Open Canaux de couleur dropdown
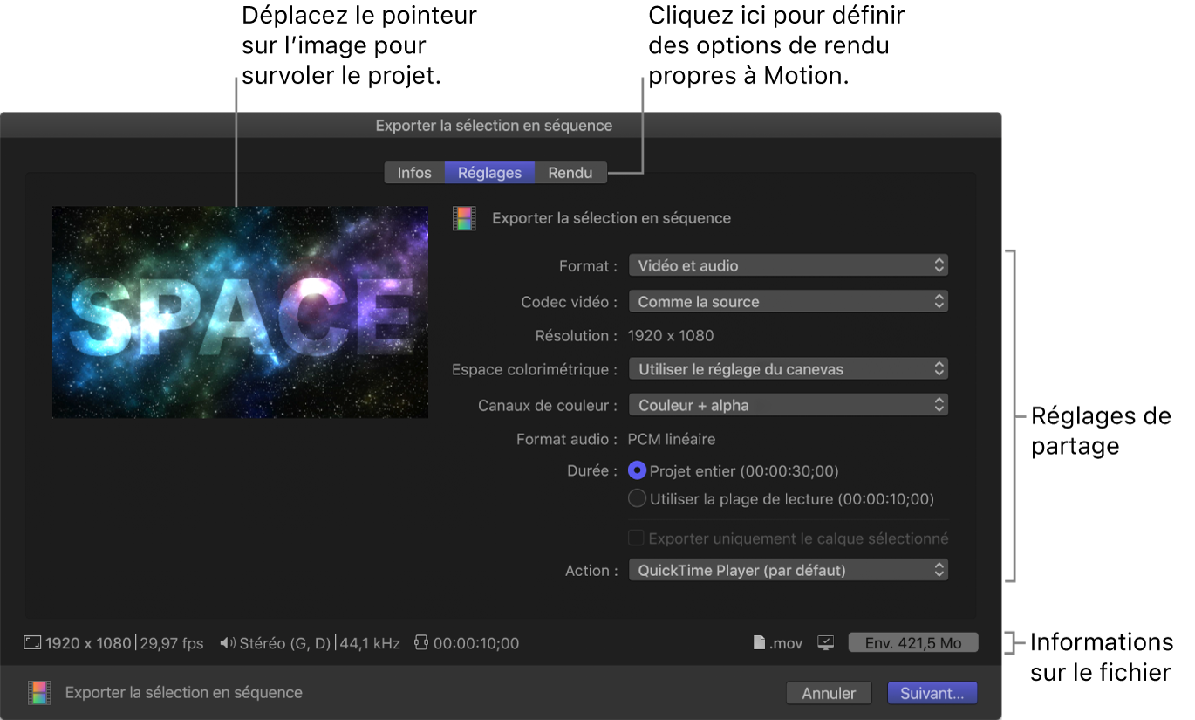 click(788, 405)
